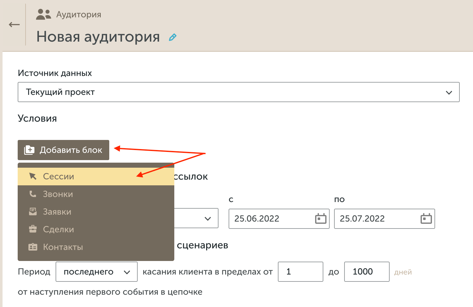
Task: Click the phone icon beside Звонки
Action: (33, 194)
